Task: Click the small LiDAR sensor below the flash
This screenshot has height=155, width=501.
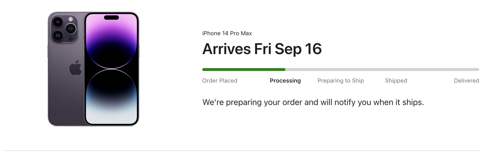Action: pos(71,38)
